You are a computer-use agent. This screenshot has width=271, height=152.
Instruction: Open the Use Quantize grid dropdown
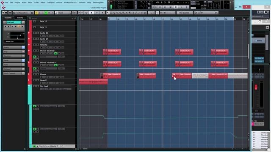185,13
